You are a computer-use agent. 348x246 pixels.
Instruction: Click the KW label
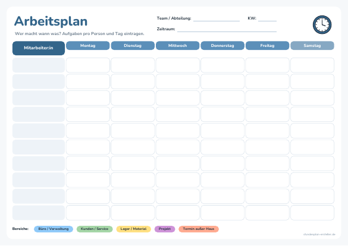(252, 18)
